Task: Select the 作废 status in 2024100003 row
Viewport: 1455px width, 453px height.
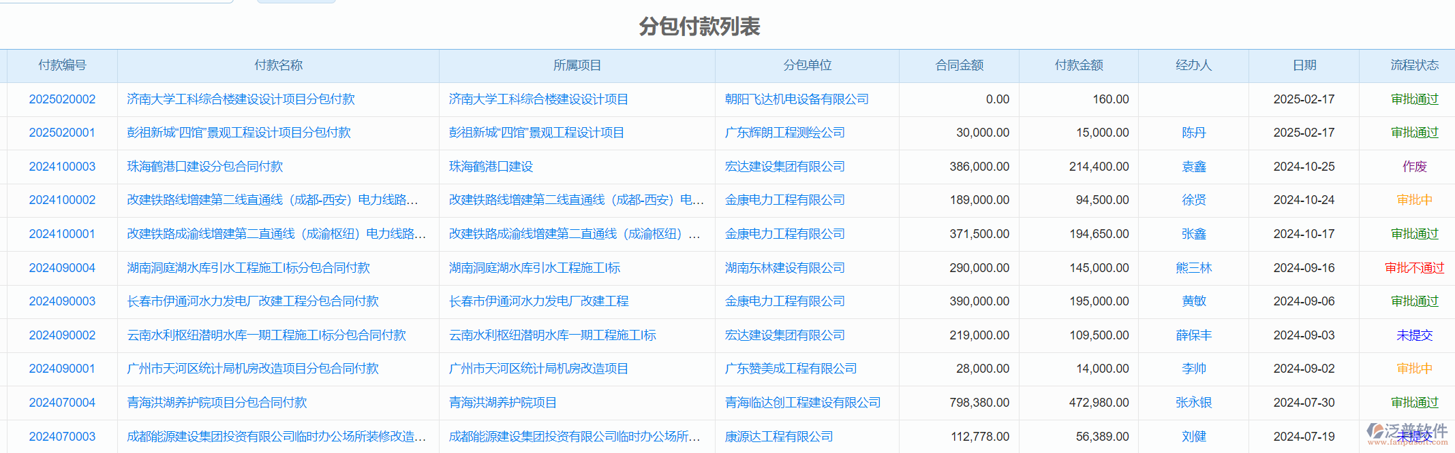Action: 1415,167
